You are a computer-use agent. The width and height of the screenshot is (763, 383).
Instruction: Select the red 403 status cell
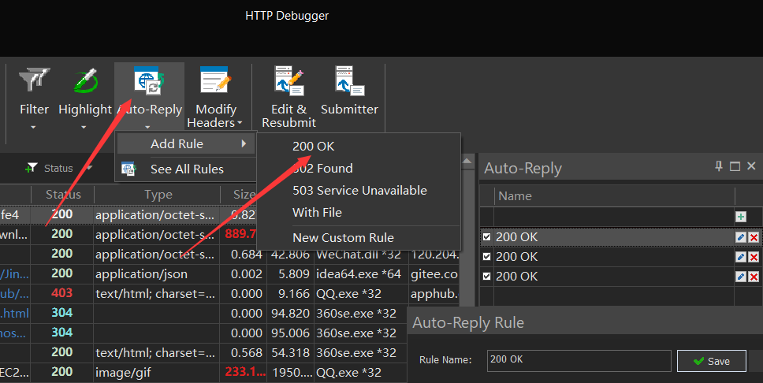tap(61, 293)
